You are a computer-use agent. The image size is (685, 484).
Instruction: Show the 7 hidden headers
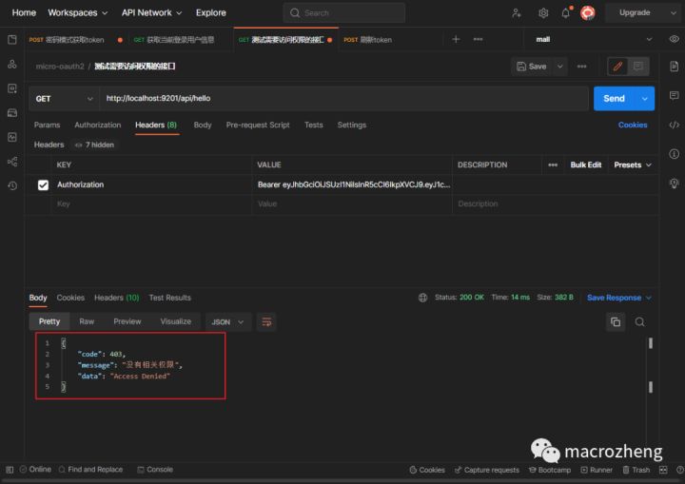coord(95,145)
